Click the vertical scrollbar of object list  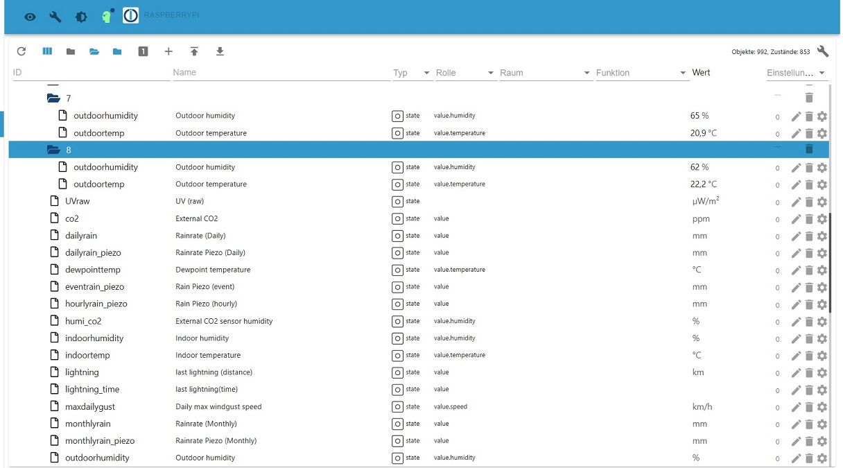[830, 263]
